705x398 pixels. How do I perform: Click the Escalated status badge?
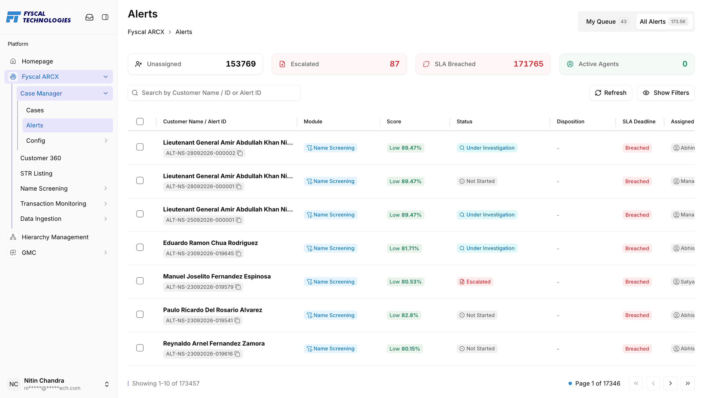(x=475, y=282)
